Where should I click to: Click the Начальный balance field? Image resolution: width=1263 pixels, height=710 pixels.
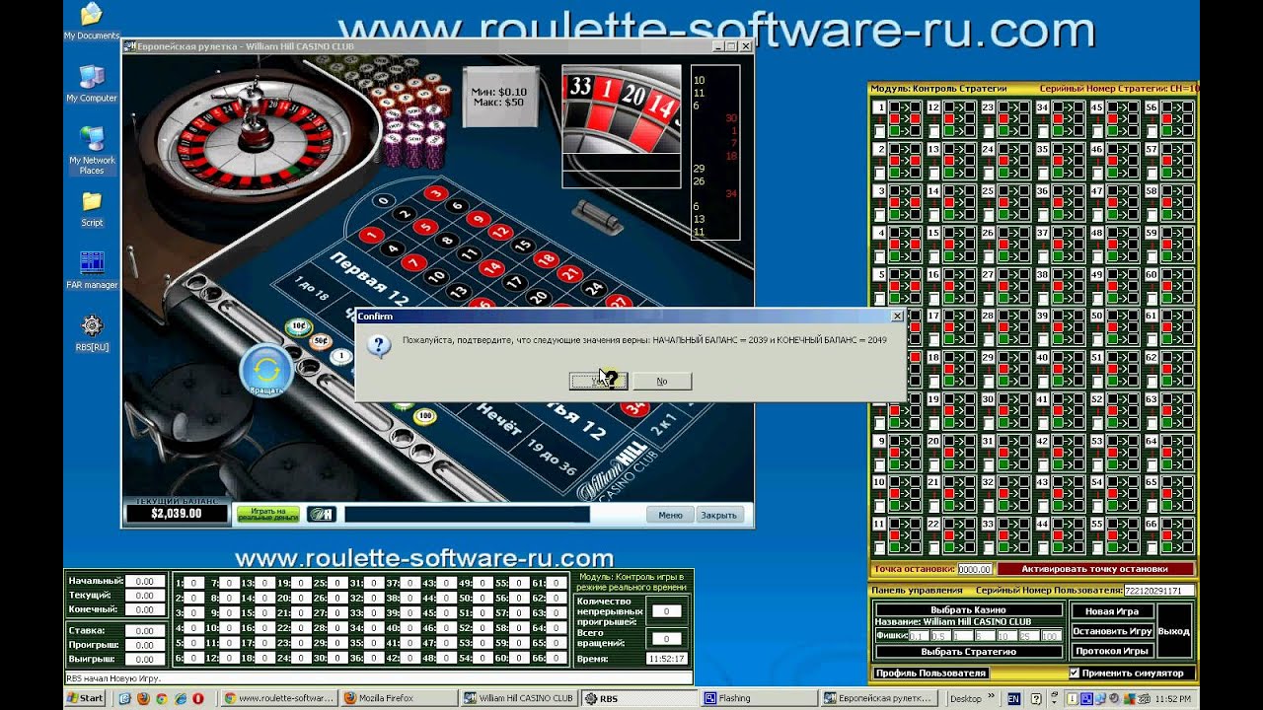[144, 582]
